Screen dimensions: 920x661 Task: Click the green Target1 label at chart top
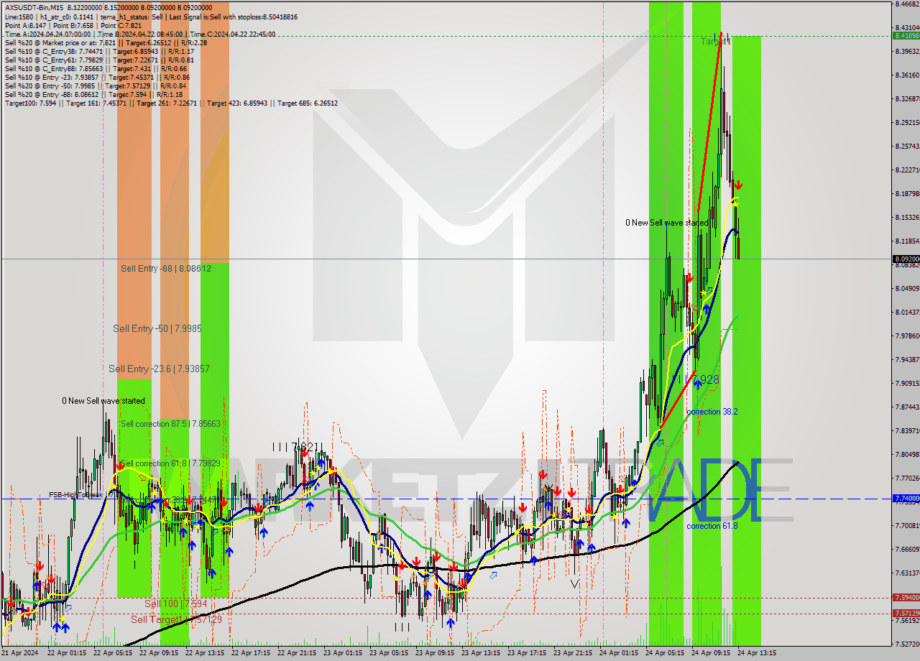point(715,42)
